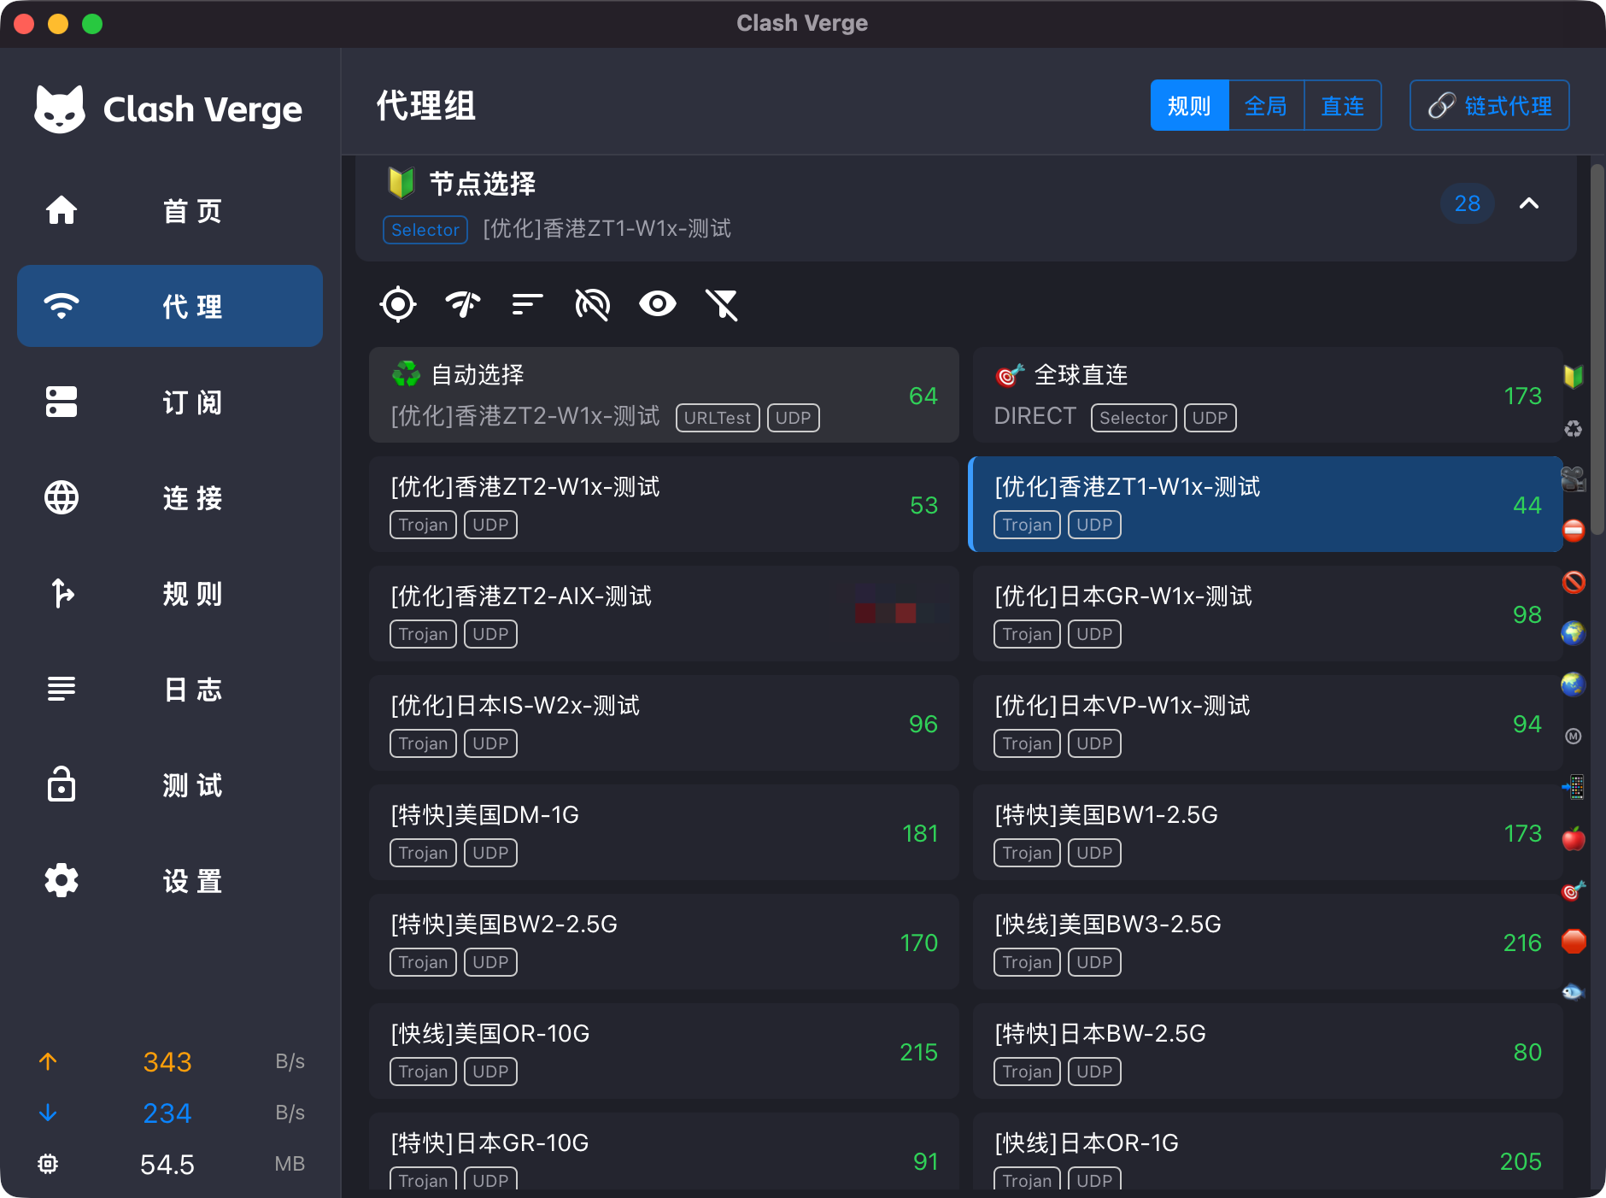The image size is (1606, 1198).
Task: Click the memory chip icon in sidebar
Action: (48, 1164)
